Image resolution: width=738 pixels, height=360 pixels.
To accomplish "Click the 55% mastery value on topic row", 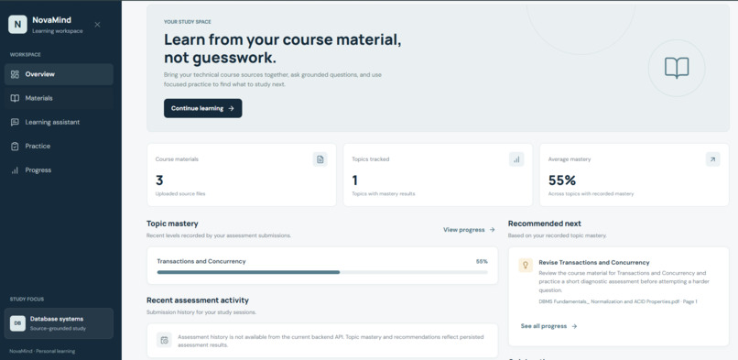I will tap(482, 262).
